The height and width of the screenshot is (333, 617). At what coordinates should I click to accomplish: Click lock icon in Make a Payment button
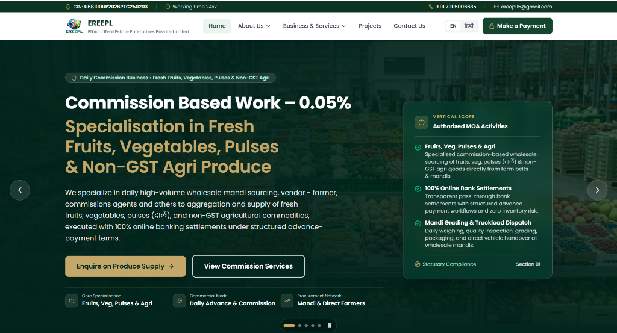(x=492, y=26)
